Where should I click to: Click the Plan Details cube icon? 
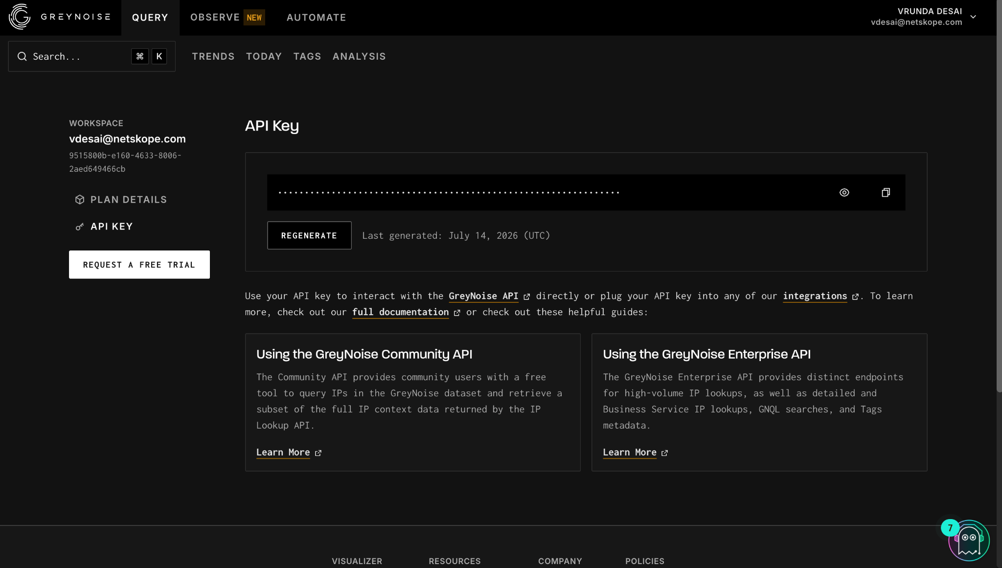(80, 200)
